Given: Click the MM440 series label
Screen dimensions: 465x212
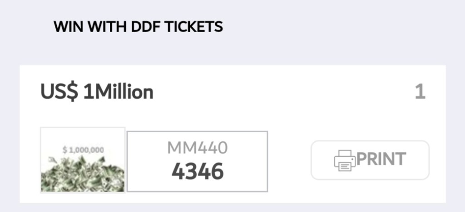Looking at the screenshot, I should tap(197, 148).
